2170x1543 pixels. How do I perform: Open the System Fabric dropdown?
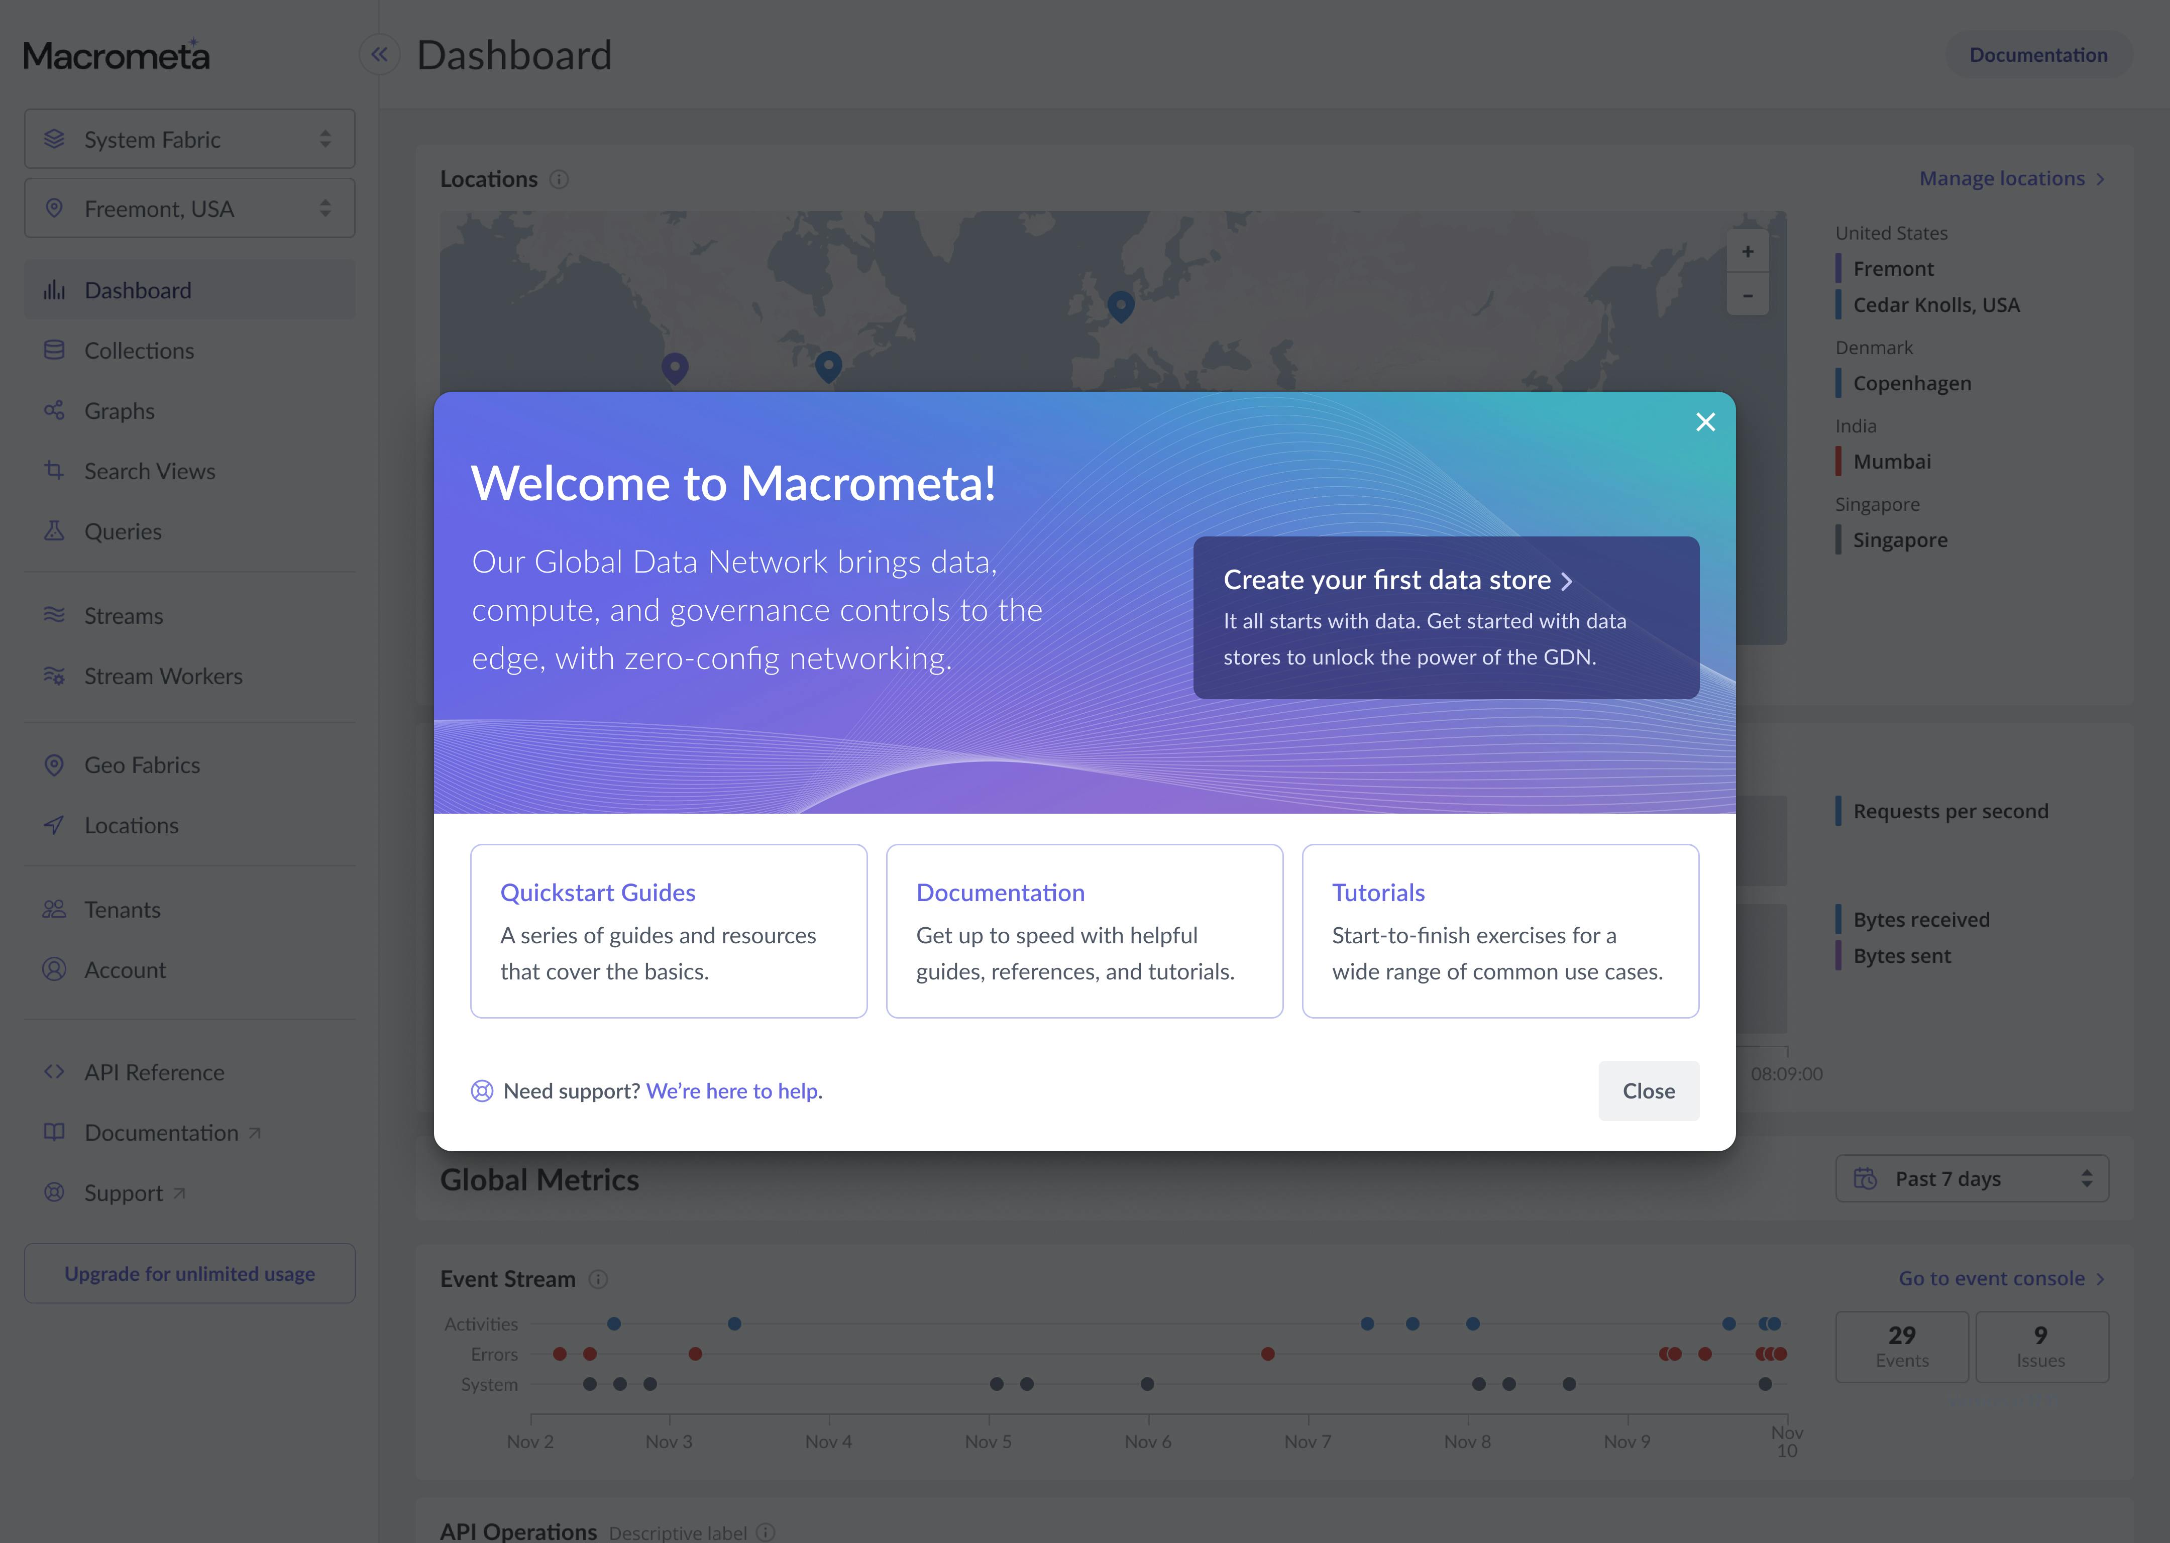click(x=190, y=139)
